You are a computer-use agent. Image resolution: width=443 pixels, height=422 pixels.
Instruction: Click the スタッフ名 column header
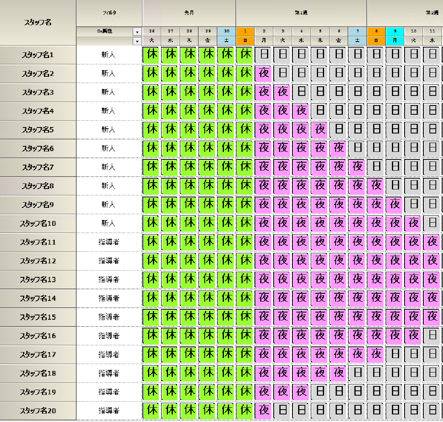point(38,22)
